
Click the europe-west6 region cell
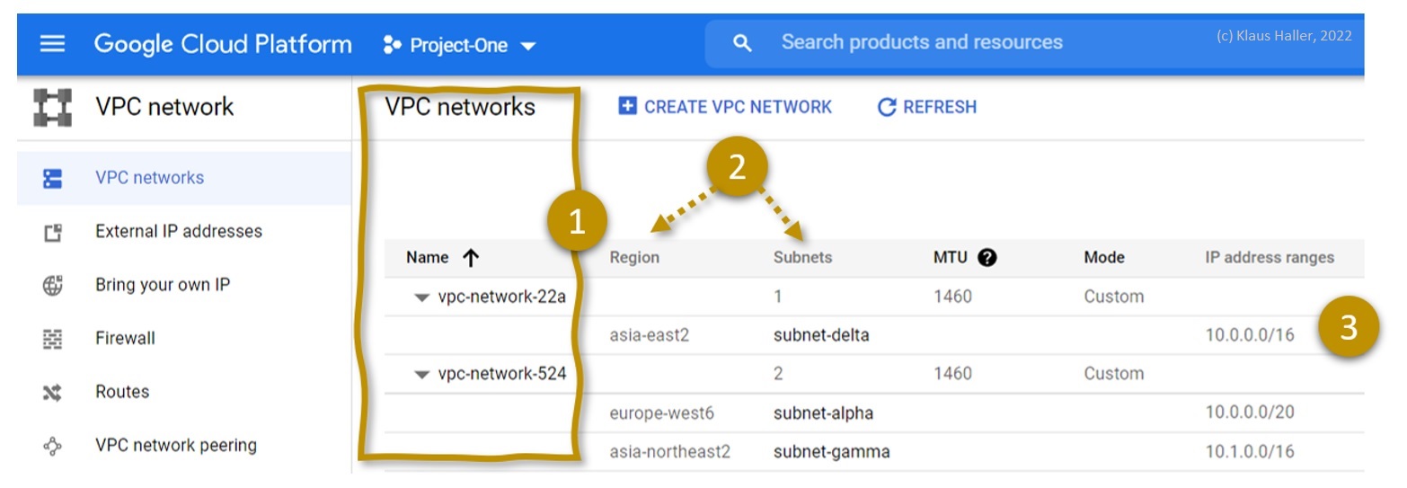pos(661,413)
